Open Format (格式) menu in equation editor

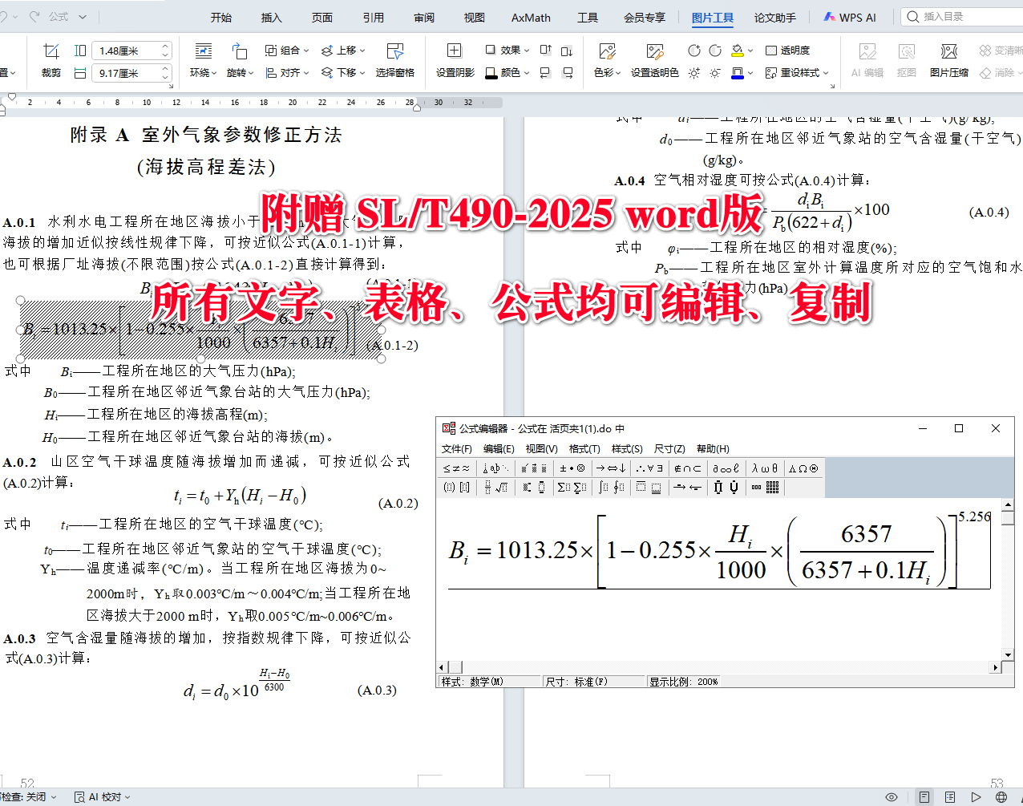pos(584,449)
